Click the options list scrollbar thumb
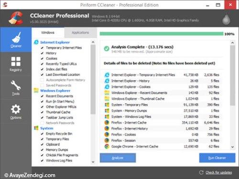The height and width of the screenshot is (179, 239). pyautogui.click(x=93, y=80)
